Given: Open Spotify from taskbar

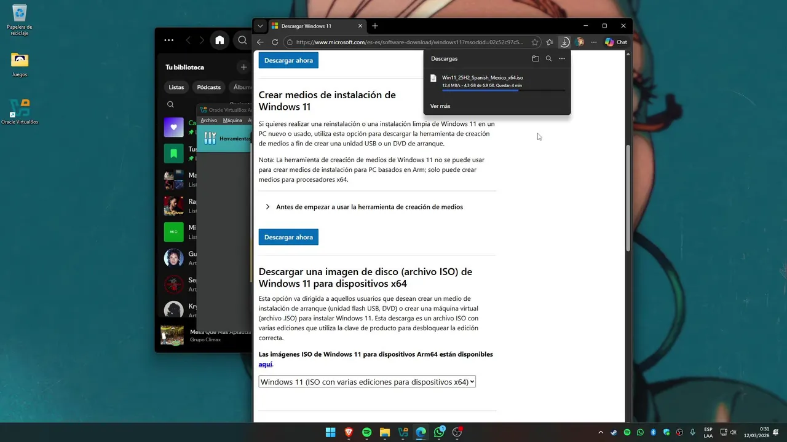Looking at the screenshot, I should pyautogui.click(x=366, y=432).
